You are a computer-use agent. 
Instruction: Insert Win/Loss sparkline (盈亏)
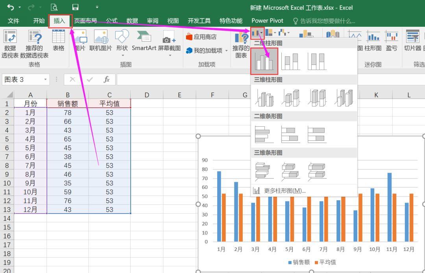pos(392,41)
